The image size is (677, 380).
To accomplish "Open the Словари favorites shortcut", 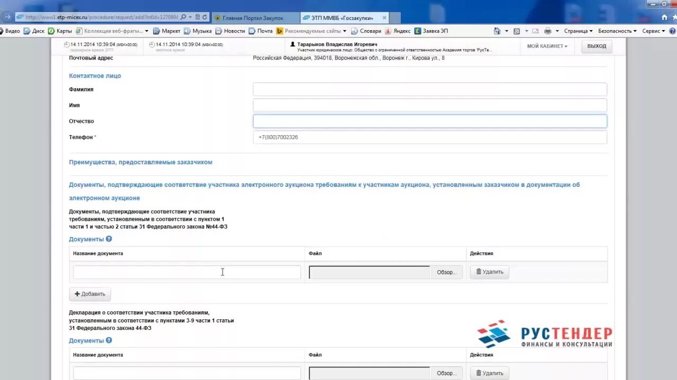I will pos(366,31).
